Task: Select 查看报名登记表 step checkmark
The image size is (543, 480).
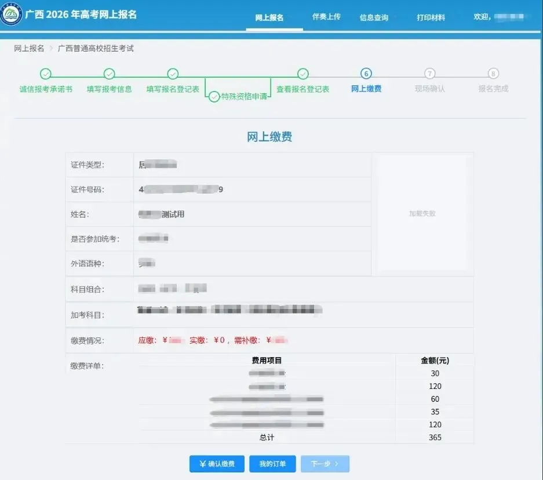Action: click(x=303, y=74)
